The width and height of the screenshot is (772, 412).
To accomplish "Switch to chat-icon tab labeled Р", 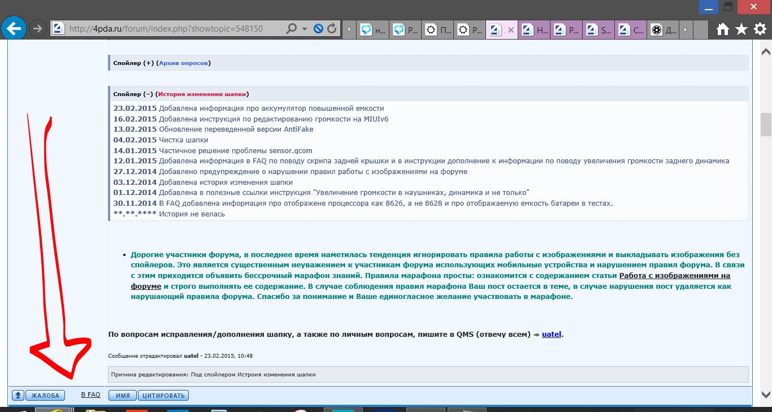I will (x=406, y=29).
